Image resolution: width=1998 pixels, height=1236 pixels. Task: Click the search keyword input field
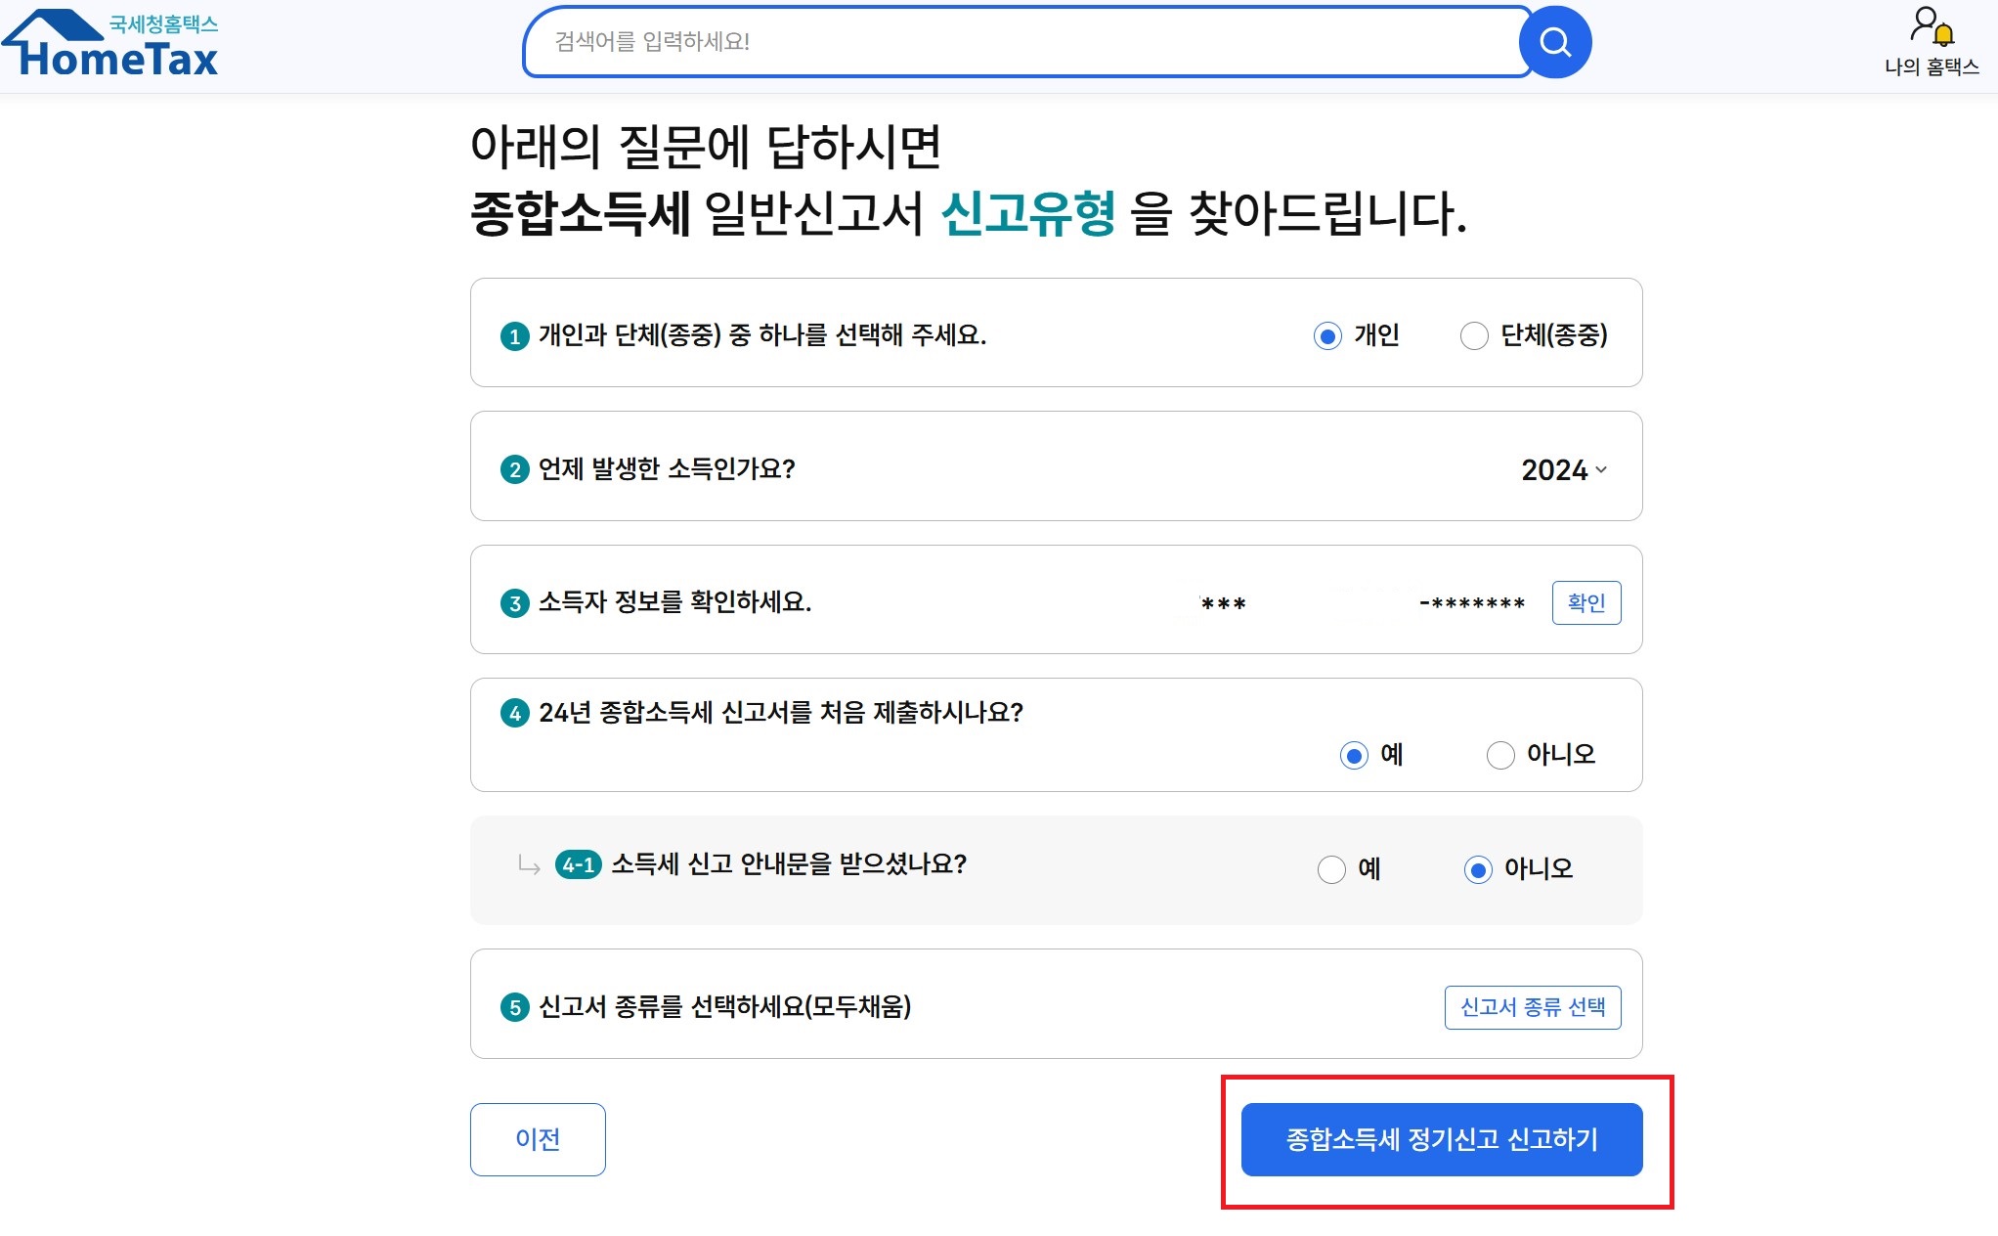point(1026,42)
